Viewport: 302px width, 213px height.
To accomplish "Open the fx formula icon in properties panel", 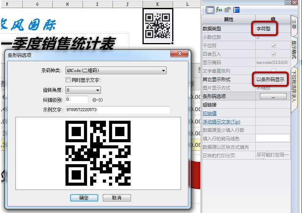I will pos(219,10).
